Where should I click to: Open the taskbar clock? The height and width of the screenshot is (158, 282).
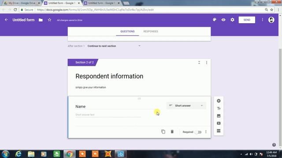(271, 154)
